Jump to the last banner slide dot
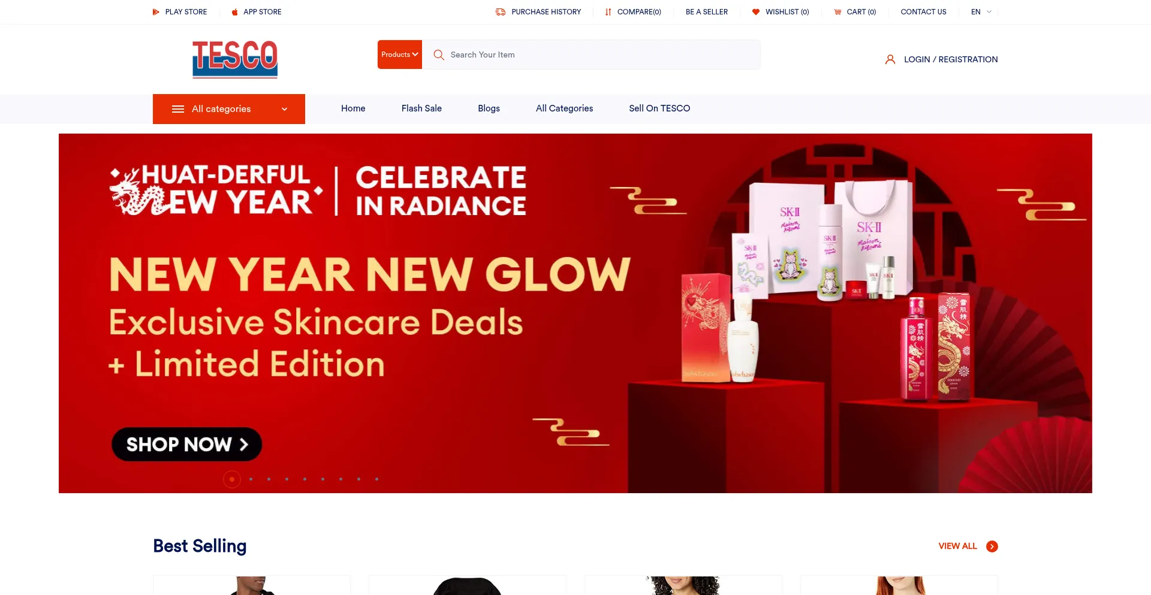Viewport: 1151px width, 595px height. (376, 479)
